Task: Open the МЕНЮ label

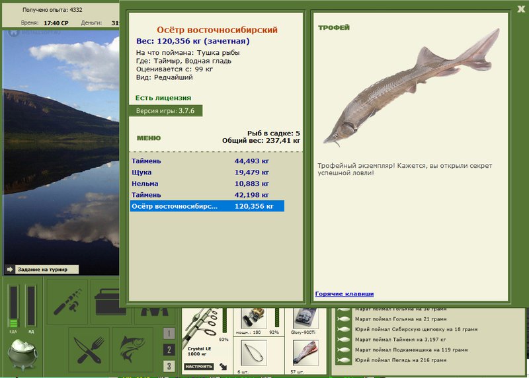Action: pyautogui.click(x=149, y=138)
